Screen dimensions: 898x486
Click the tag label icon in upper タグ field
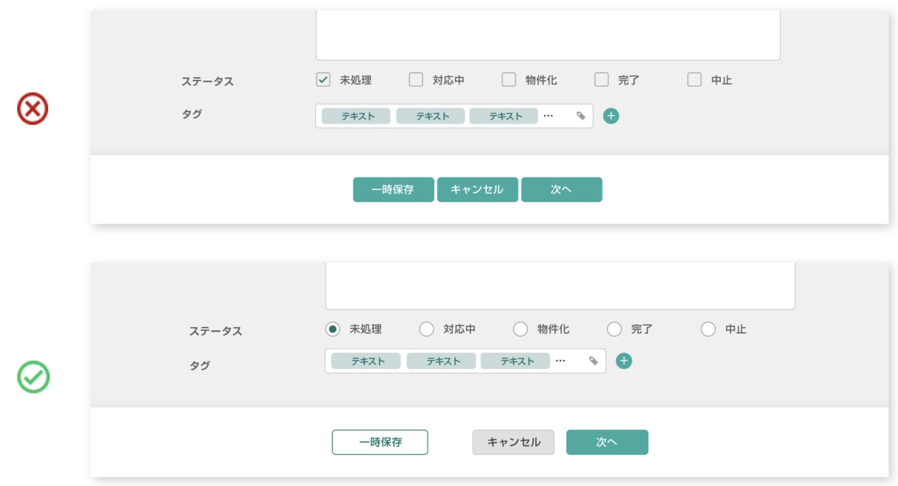[x=581, y=116]
